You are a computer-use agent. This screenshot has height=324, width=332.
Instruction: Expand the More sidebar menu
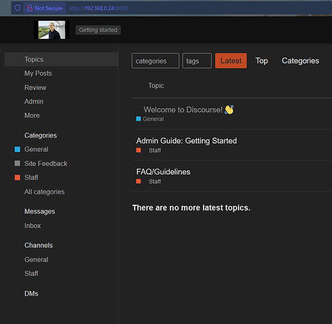pyautogui.click(x=32, y=115)
